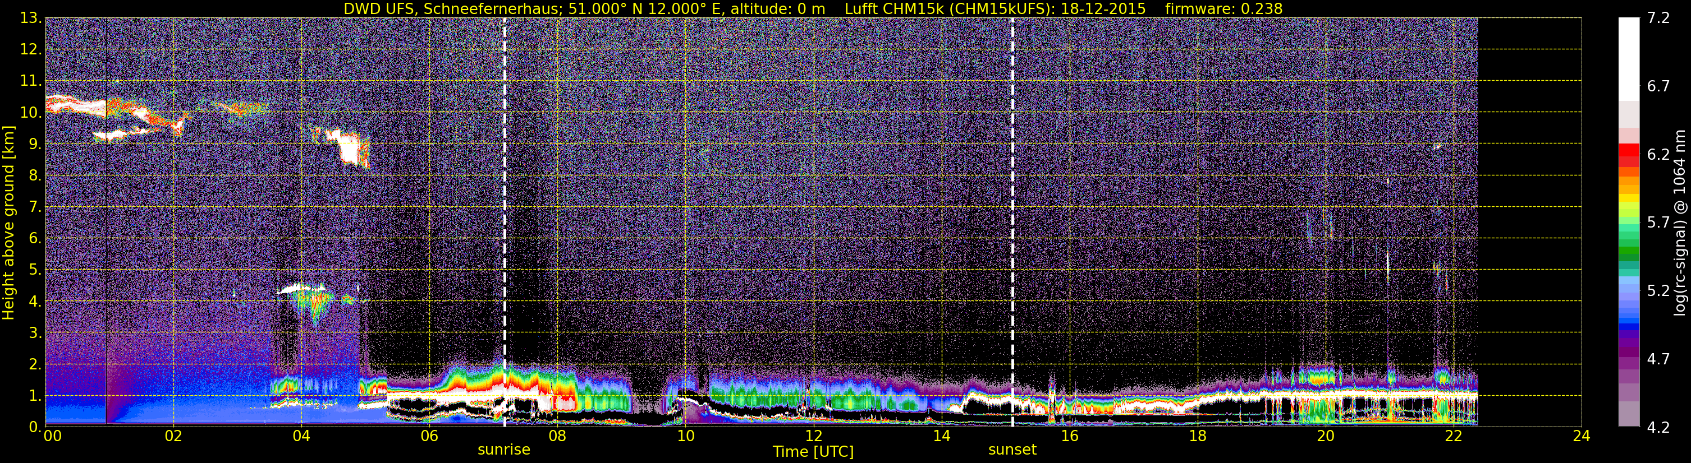Screen dimensions: 1691x463
Task: Click the y-axis tick label '13.'
Action: click(31, 18)
